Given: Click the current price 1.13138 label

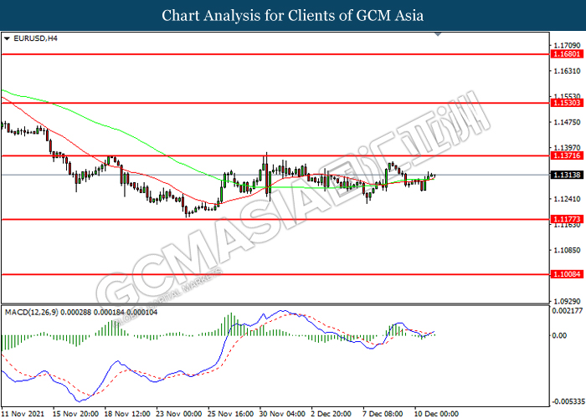Looking at the screenshot, I should point(567,175).
